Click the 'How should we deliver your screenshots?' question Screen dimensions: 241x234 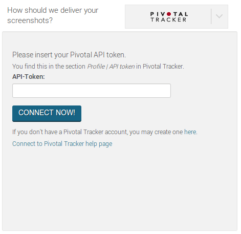[x=53, y=15]
